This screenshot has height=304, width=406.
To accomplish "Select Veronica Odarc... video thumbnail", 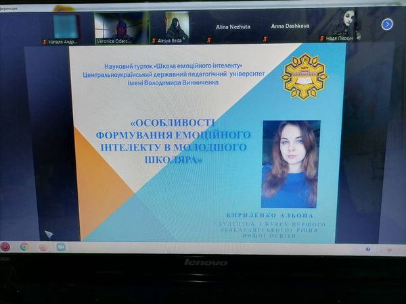I will click(120, 27).
